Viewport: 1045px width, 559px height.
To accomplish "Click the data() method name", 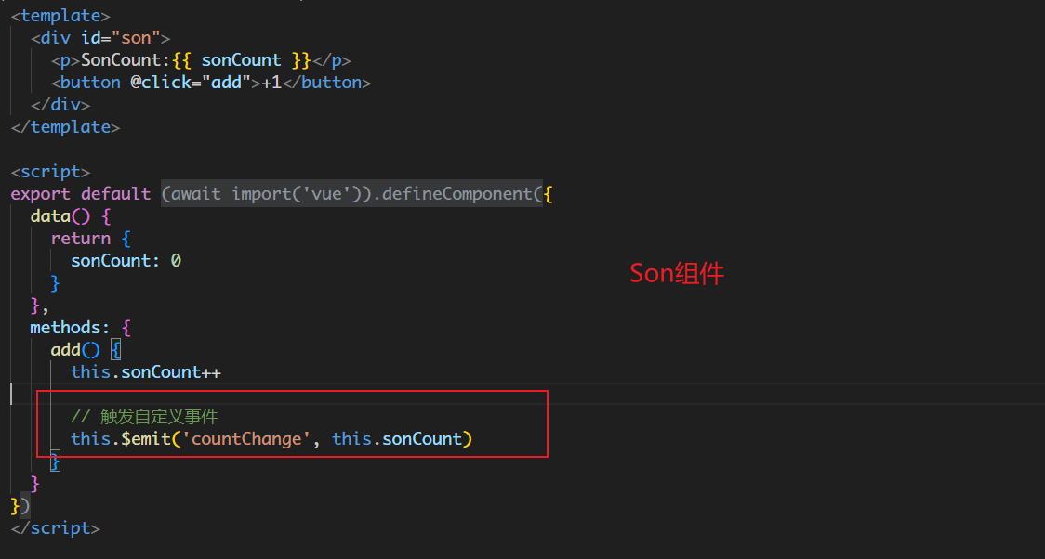I will click(50, 216).
